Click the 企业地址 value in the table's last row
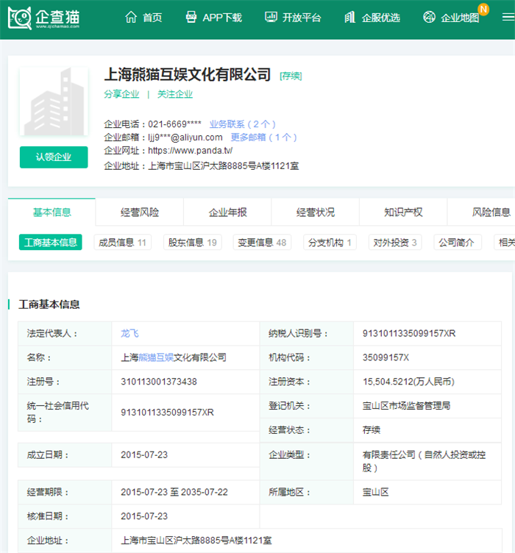Screen dimensions: 515x553 [196, 540]
